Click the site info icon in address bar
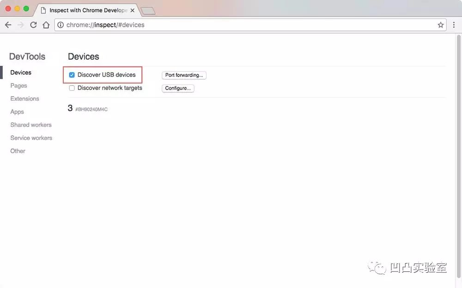The height and width of the screenshot is (288, 462). click(61, 25)
